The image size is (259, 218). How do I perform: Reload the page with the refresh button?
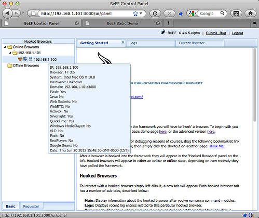coord(155,14)
